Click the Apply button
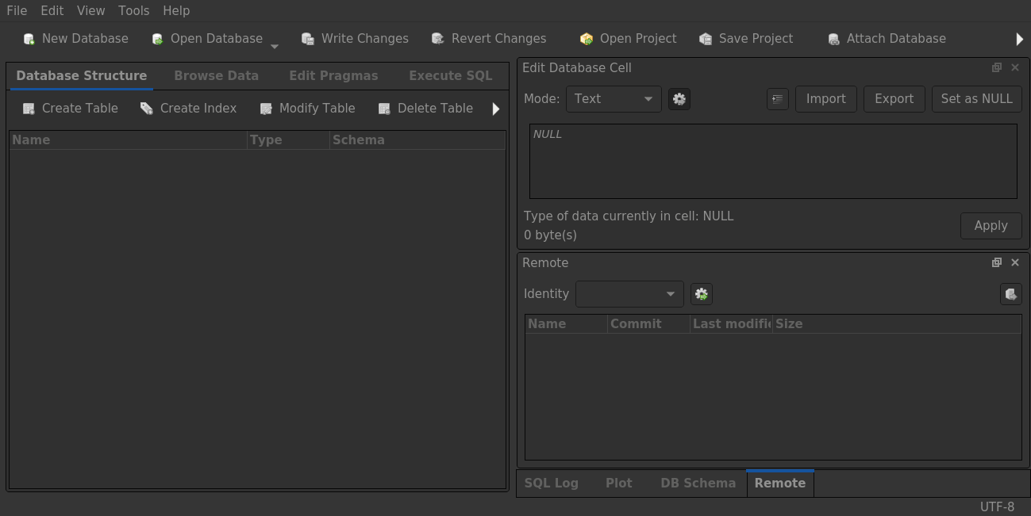The height and width of the screenshot is (516, 1031). (x=991, y=226)
